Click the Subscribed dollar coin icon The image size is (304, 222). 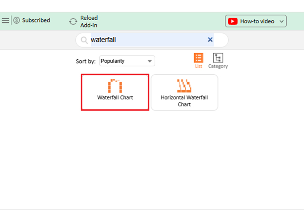(16, 21)
